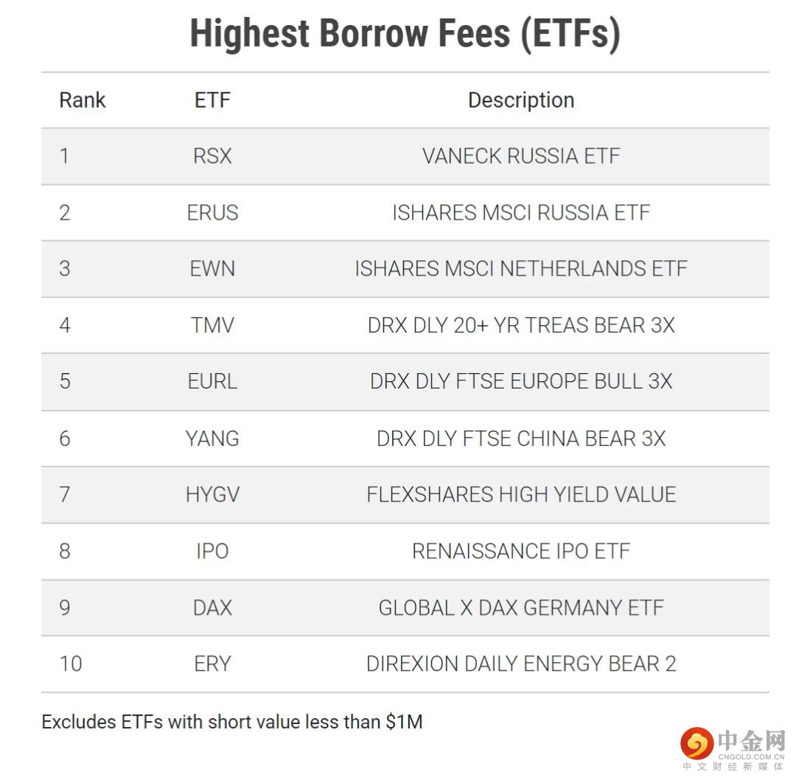This screenshot has width=796, height=780.
Task: Select the ERY ticker cell
Action: 212,664
